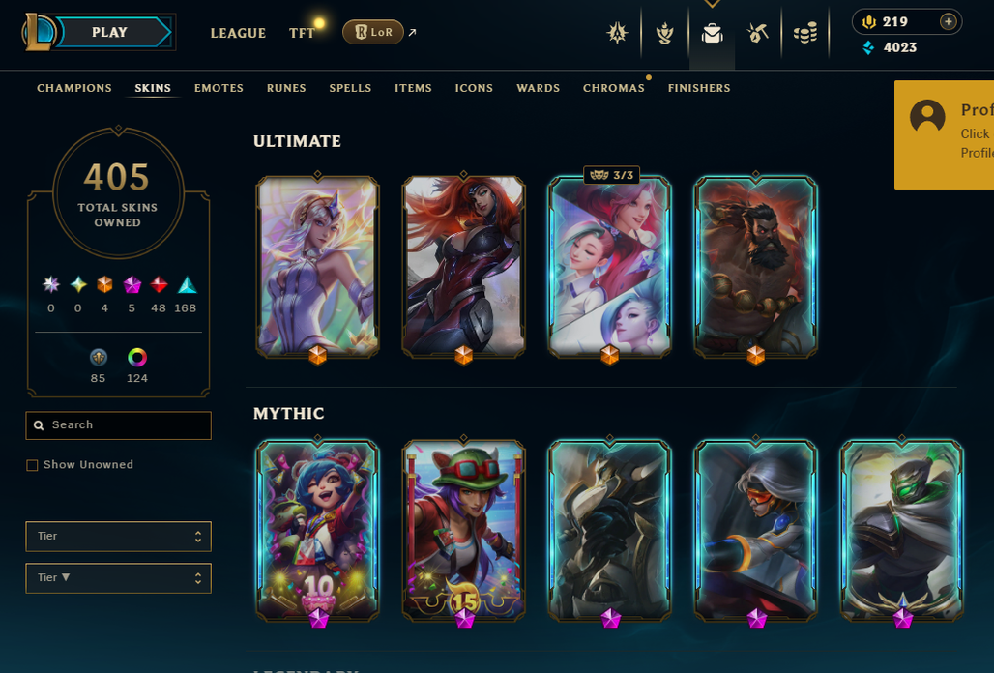Select the 10th anniversary Mythic skin card
This screenshot has height=673, width=994.
coord(317,531)
